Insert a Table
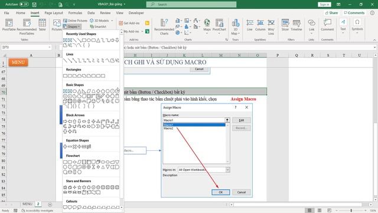378x213 pixels. click(42, 25)
